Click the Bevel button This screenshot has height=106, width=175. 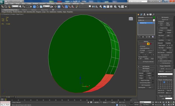[141, 76]
